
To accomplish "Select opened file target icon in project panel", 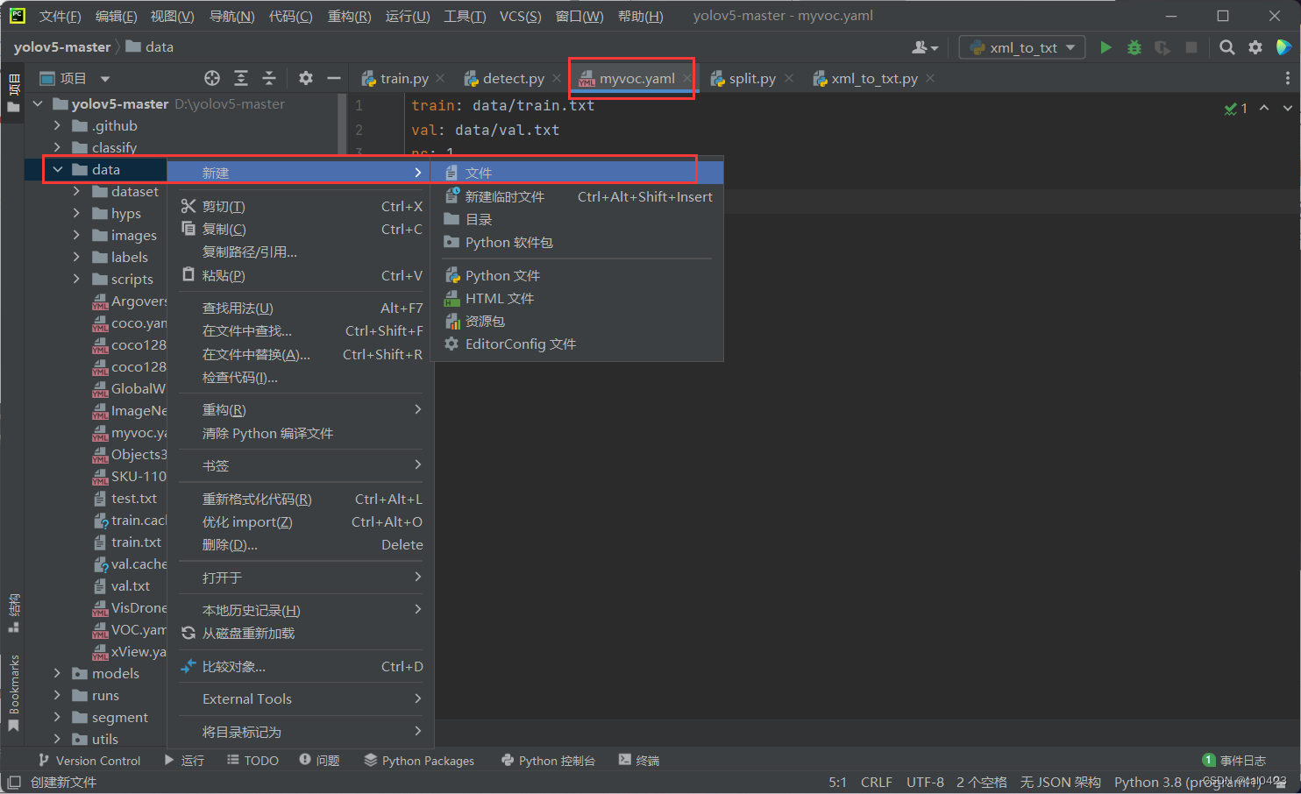I will pos(212,78).
